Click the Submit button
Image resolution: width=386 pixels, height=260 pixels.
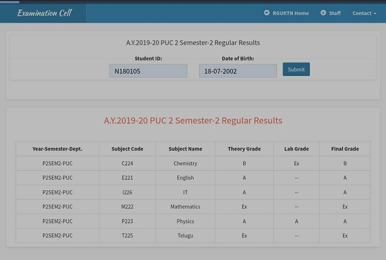[296, 70]
